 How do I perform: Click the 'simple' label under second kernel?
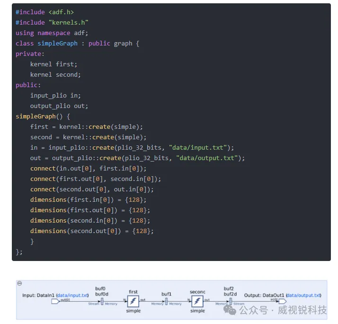tap(197, 311)
